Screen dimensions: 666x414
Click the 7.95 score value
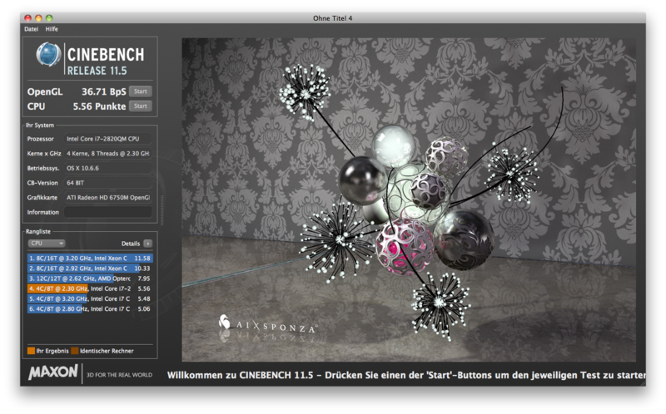[144, 278]
